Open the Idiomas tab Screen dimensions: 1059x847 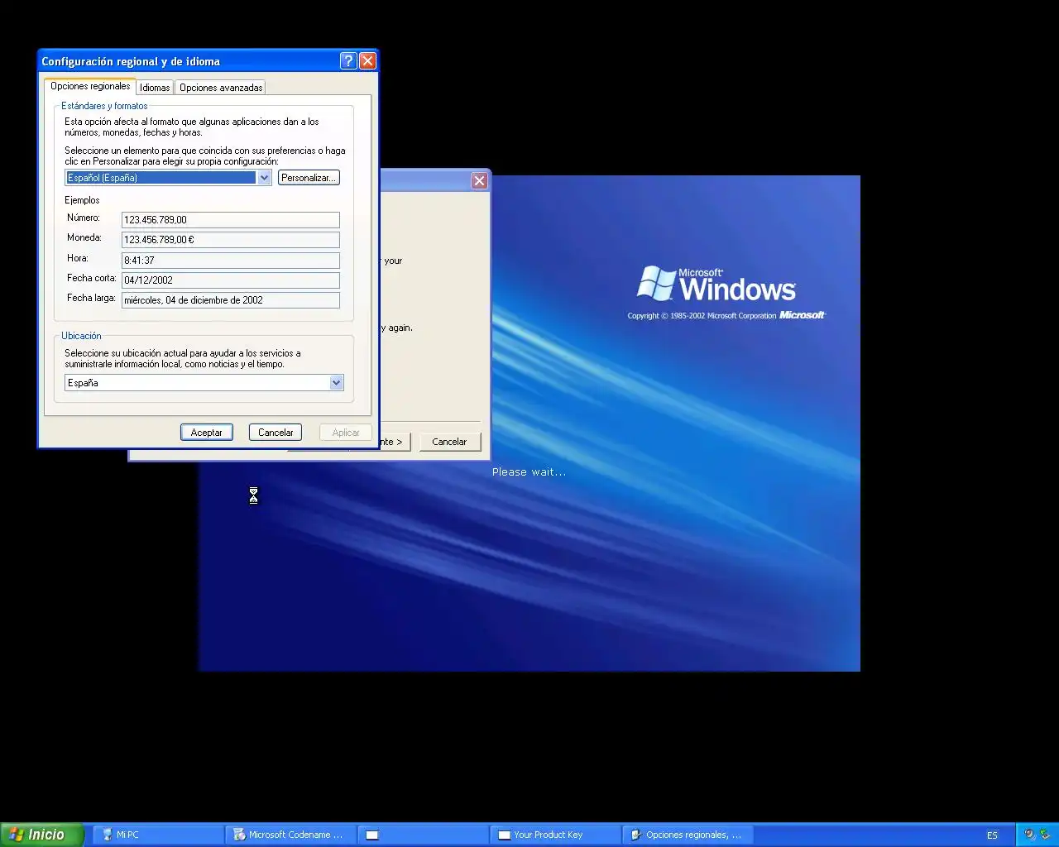click(155, 88)
